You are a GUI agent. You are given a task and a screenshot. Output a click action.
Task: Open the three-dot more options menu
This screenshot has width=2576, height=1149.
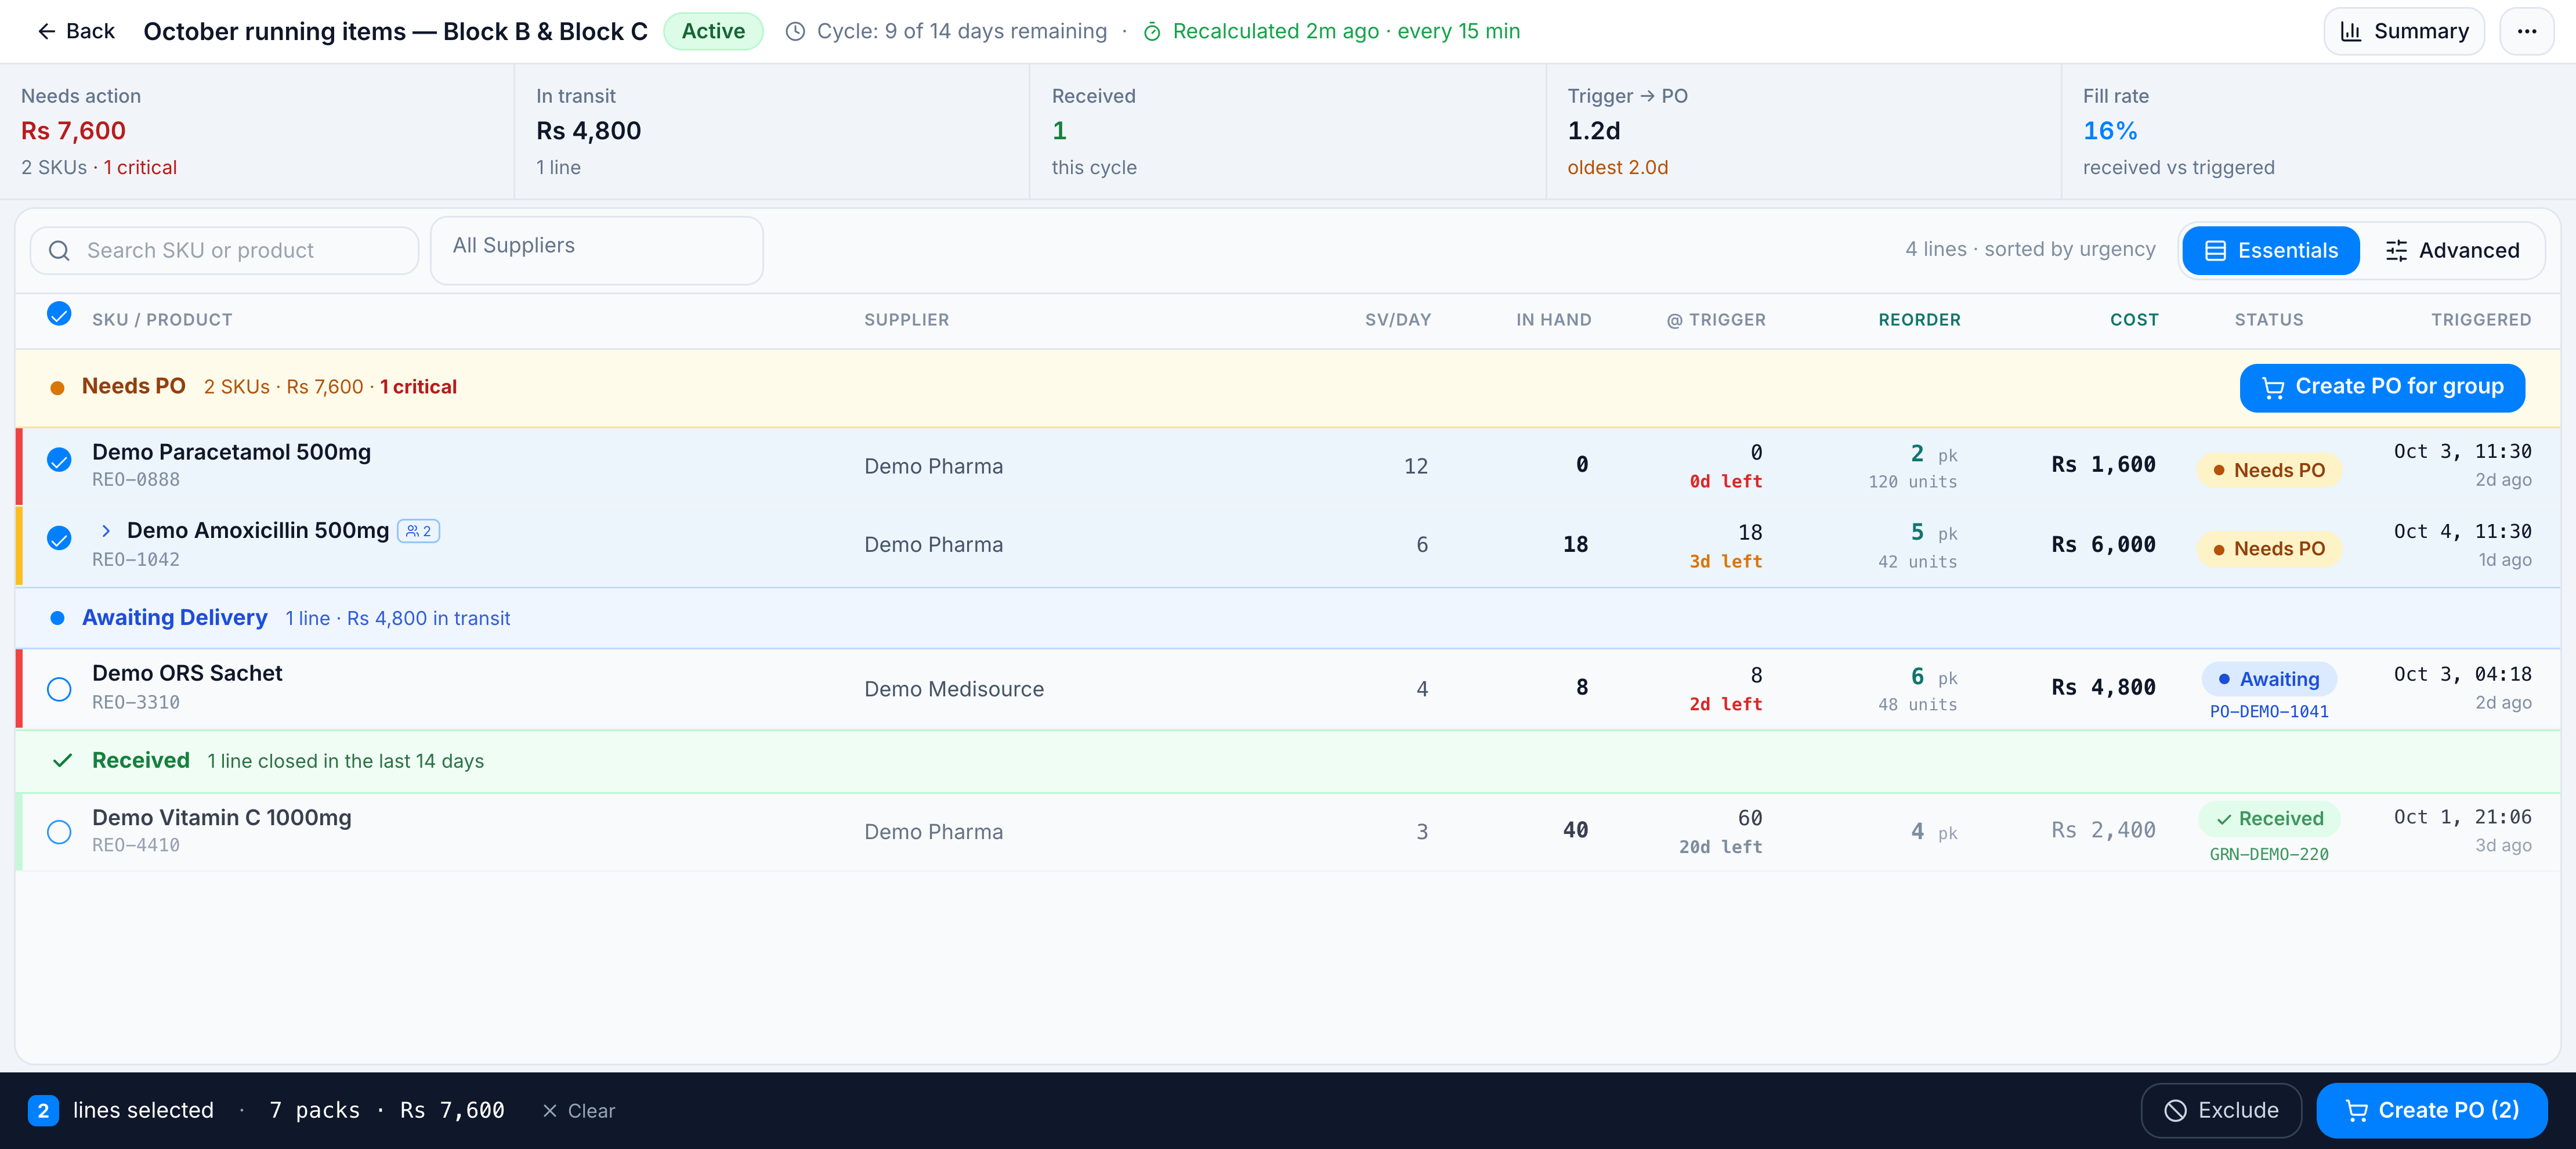click(x=2526, y=31)
